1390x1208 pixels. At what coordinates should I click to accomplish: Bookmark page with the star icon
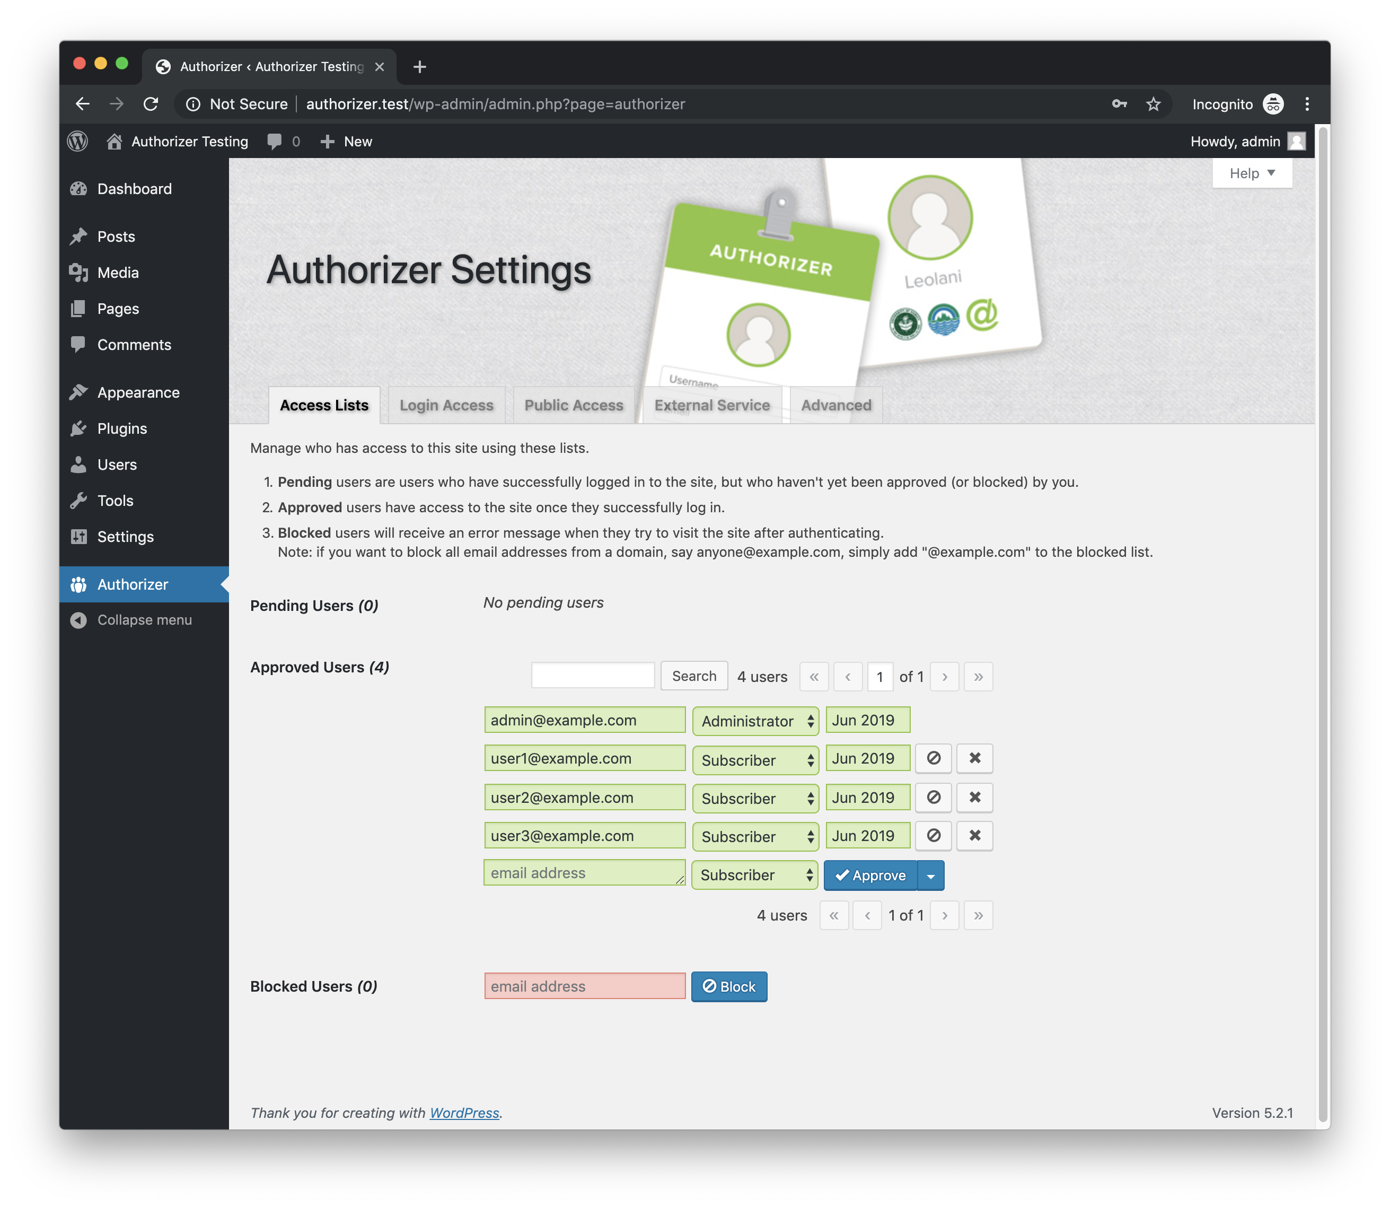coord(1154,104)
